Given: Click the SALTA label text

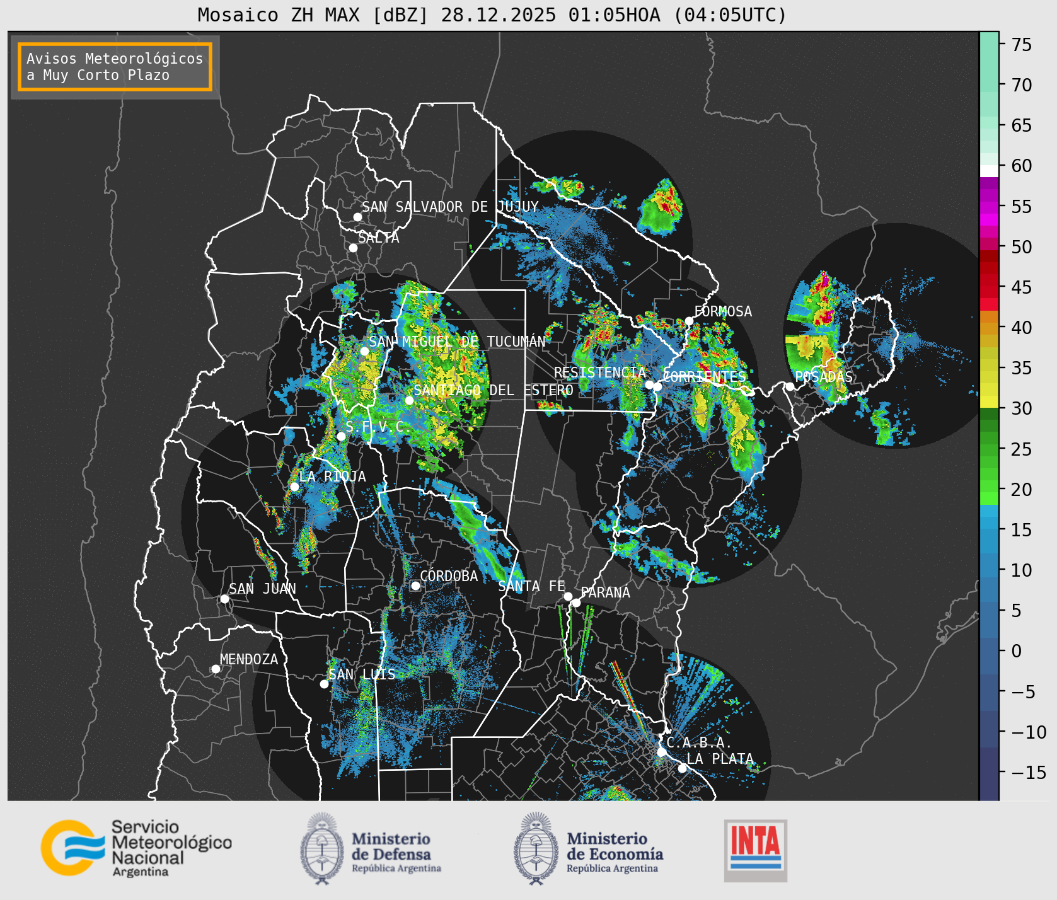Looking at the screenshot, I should coord(379,238).
